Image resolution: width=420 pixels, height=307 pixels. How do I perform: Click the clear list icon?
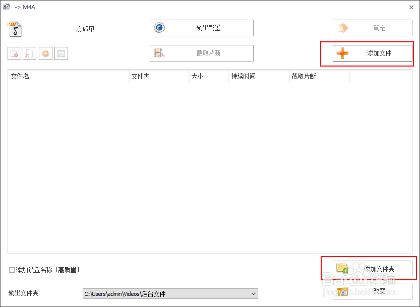[x=29, y=53]
